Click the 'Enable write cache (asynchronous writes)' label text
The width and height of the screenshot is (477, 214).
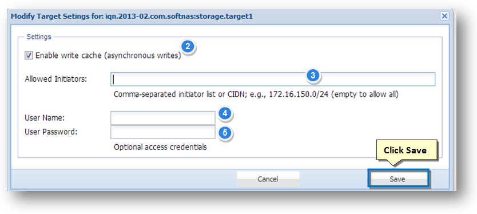(108, 56)
